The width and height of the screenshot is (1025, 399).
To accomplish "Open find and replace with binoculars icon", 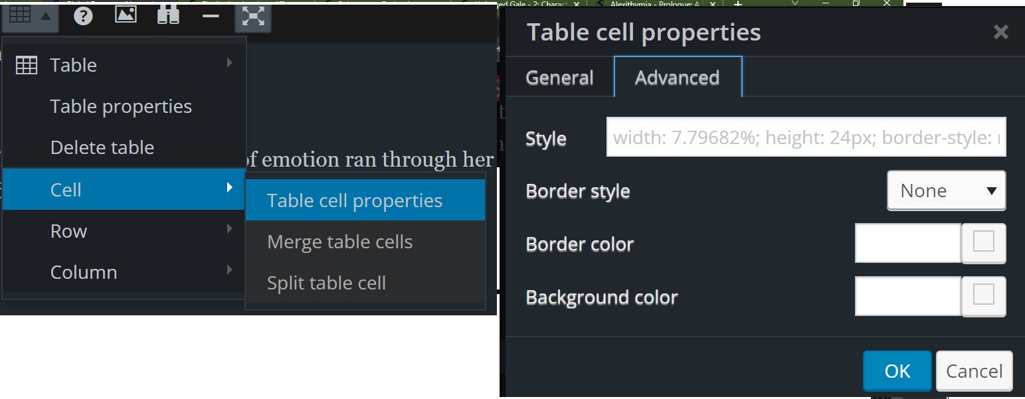I will (x=168, y=15).
